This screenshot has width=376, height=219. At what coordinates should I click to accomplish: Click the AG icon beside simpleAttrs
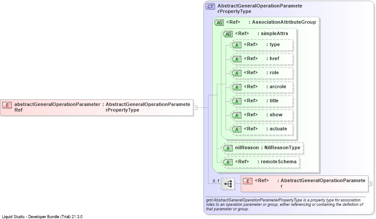[228, 34]
